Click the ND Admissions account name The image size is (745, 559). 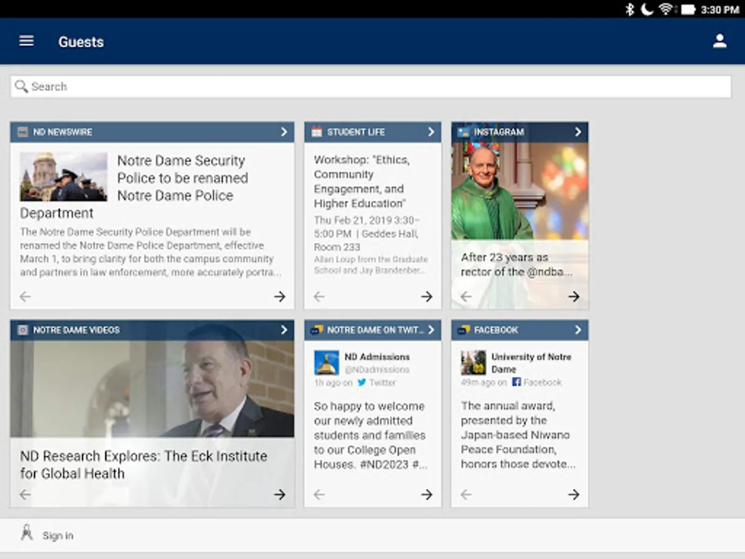click(x=377, y=357)
